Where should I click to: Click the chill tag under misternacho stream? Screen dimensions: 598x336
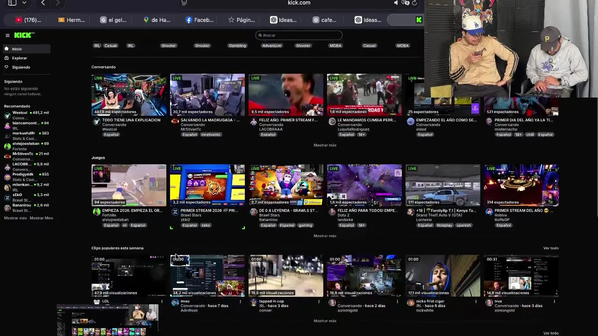click(x=530, y=134)
